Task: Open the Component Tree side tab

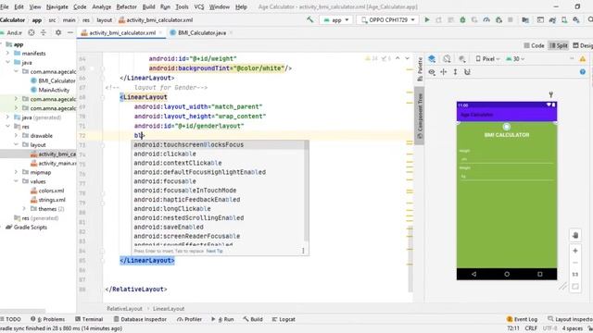Action: 420,115
